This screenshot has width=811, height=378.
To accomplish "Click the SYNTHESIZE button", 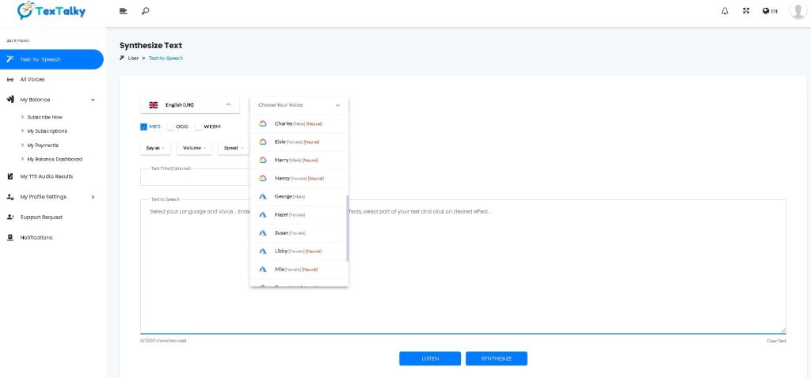I will coord(497,358).
